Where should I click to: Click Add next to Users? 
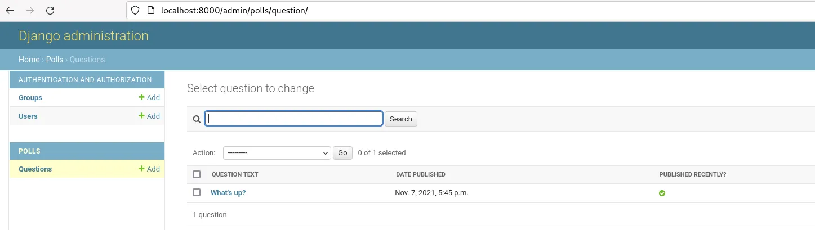pos(149,116)
